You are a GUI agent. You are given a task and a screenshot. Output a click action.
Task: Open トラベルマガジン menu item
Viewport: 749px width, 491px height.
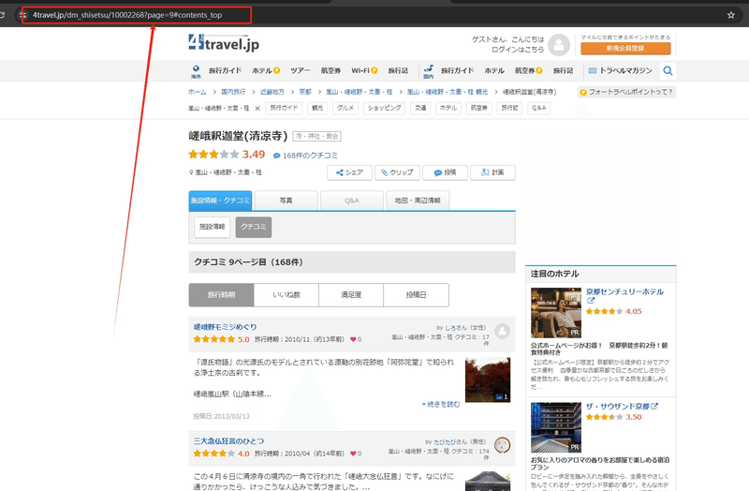click(620, 71)
